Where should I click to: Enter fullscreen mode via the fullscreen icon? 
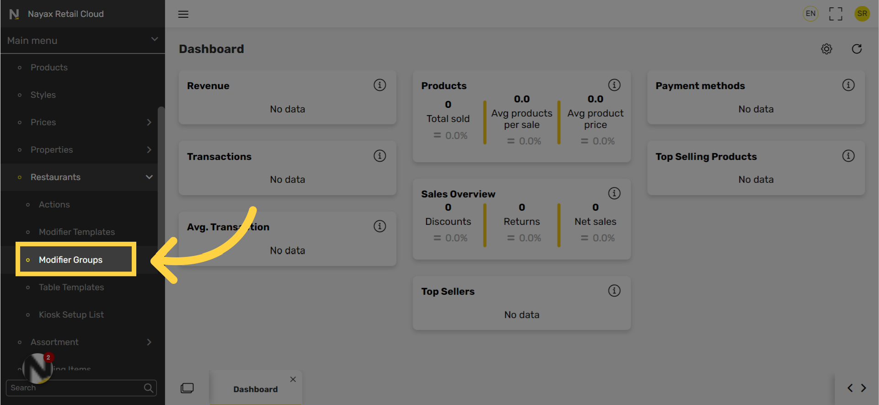tap(836, 14)
